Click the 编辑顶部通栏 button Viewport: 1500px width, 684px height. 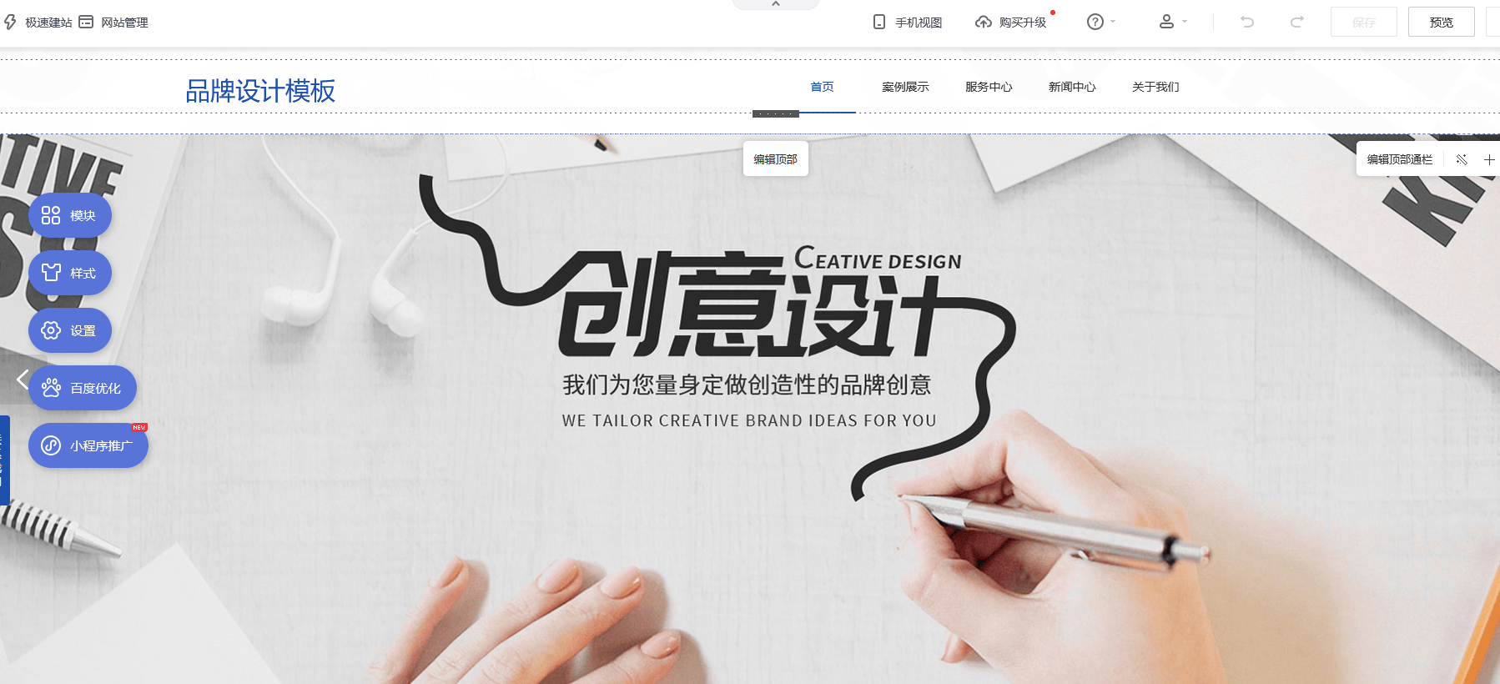coord(1399,159)
